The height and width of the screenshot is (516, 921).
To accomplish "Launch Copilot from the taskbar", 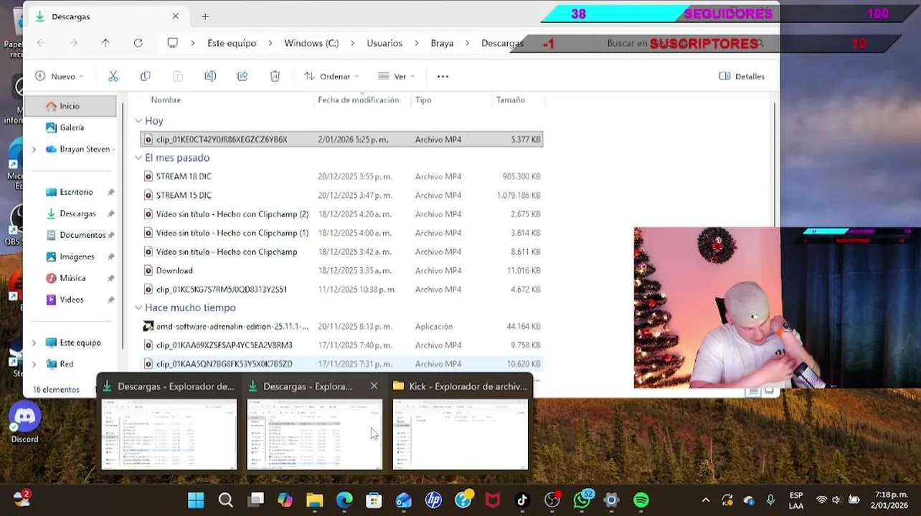I will click(285, 500).
